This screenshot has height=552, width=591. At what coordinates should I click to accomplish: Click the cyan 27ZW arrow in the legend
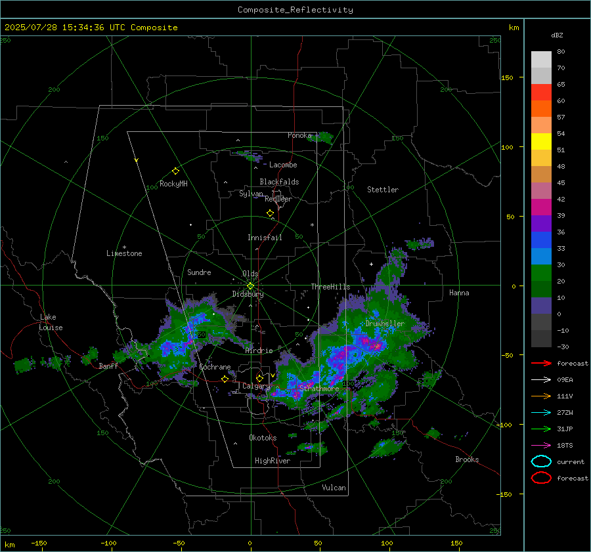tap(541, 413)
